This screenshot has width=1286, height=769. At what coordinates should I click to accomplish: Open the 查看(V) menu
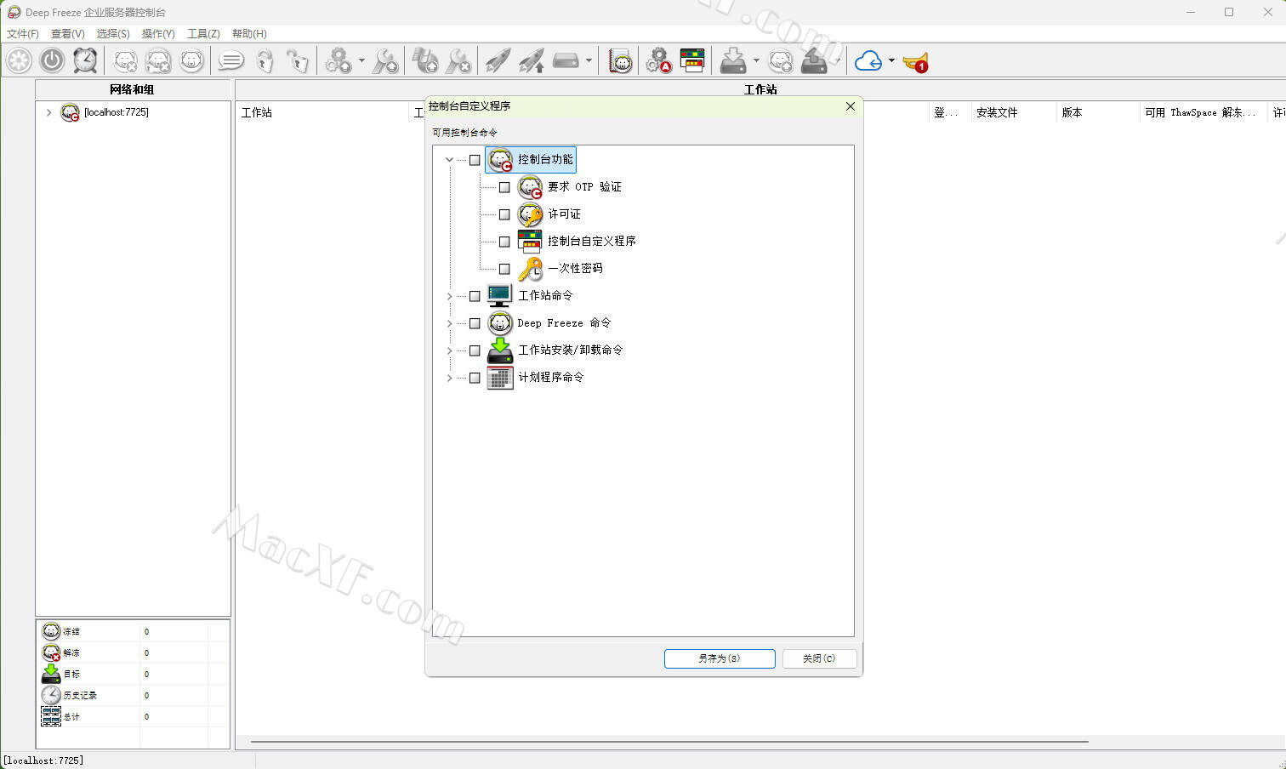click(68, 33)
